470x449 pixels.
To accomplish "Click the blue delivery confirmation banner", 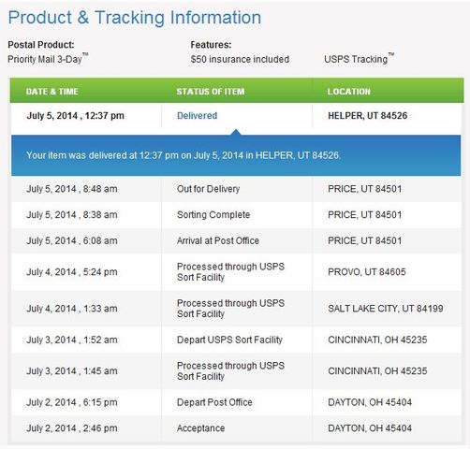I will pos(236,155).
